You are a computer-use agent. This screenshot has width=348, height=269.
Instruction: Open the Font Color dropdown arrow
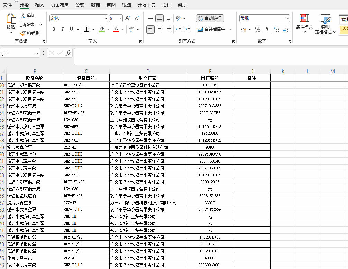tap(122, 29)
